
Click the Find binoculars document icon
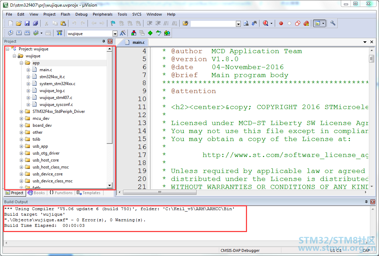pyautogui.click(x=246, y=24)
